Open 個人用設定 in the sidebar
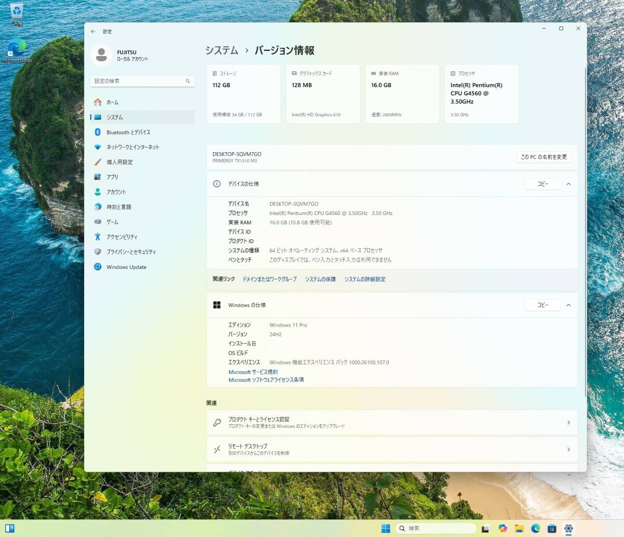624x537 pixels. tap(142, 162)
